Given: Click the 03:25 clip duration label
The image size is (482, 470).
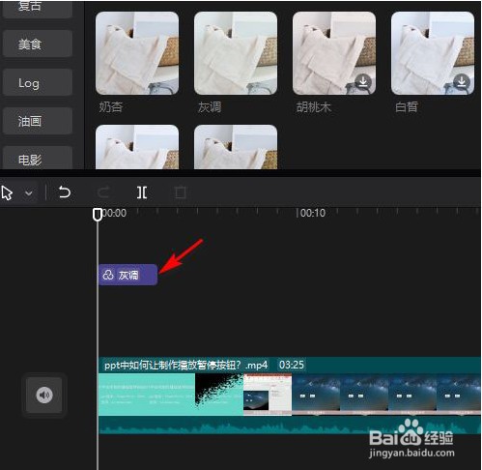Looking at the screenshot, I should (292, 365).
